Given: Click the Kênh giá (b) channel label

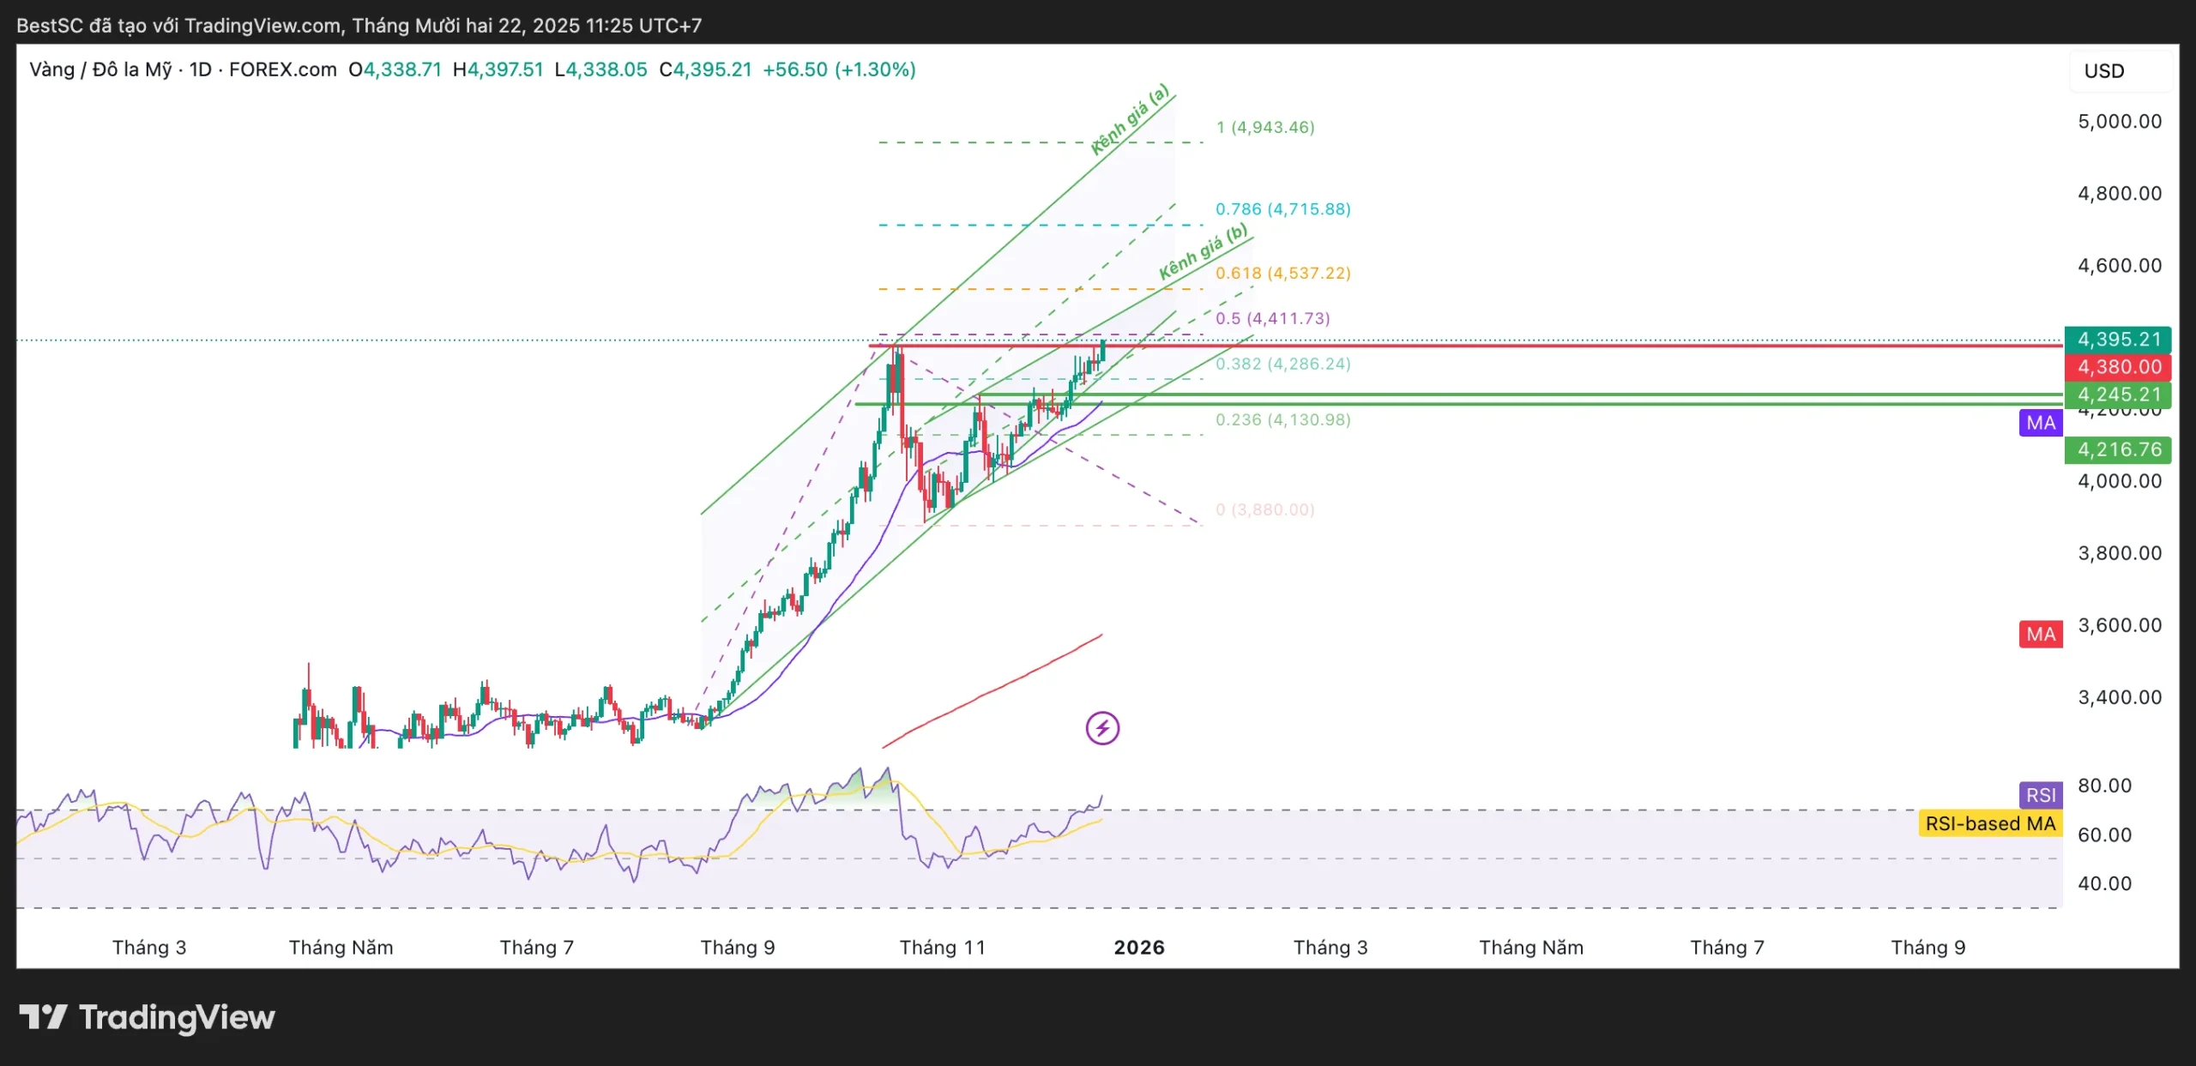Looking at the screenshot, I should tap(1203, 252).
